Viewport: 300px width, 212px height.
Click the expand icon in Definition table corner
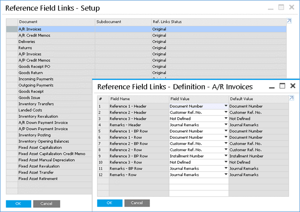click(x=291, y=98)
